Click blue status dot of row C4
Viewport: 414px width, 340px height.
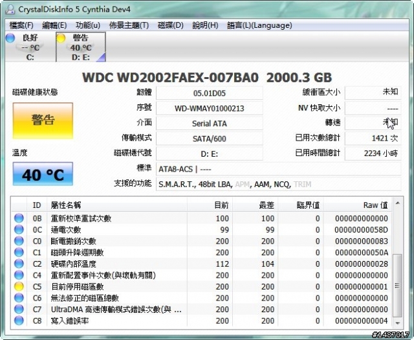coord(19,275)
